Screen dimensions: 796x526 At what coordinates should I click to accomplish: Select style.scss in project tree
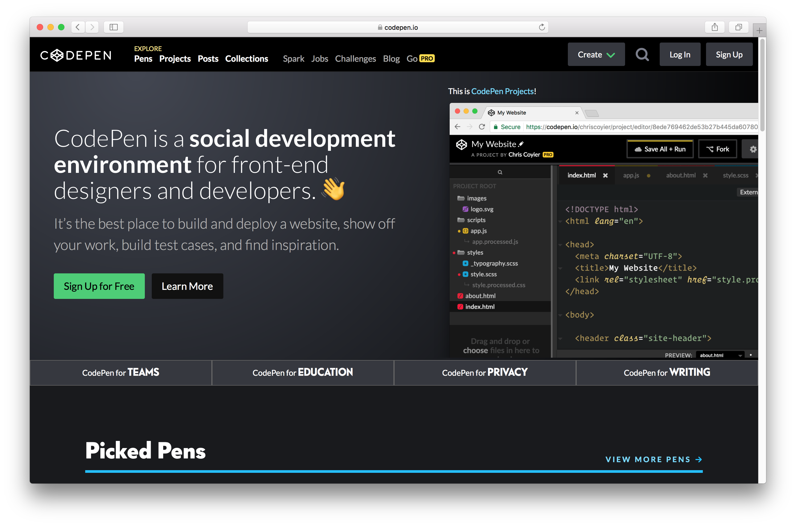click(483, 274)
